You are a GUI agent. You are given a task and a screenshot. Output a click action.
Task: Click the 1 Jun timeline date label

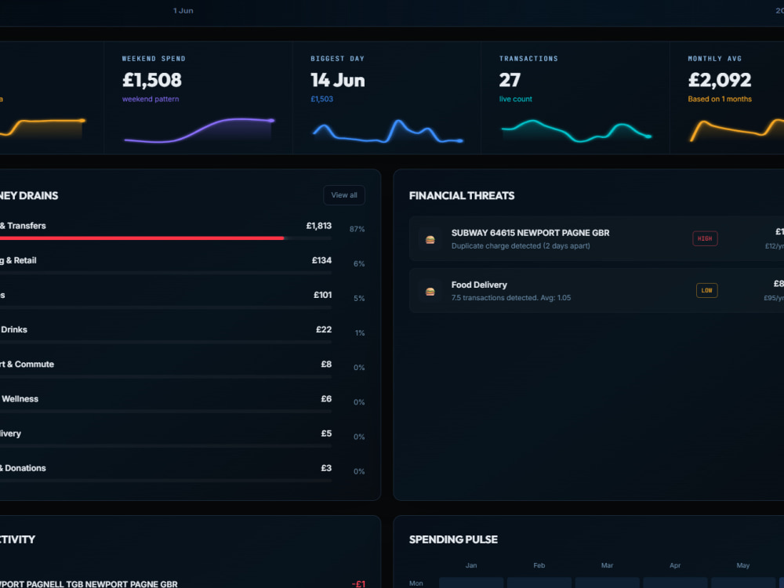point(183,10)
